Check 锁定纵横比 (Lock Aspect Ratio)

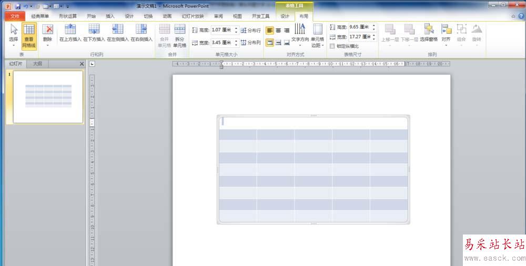pyautogui.click(x=332, y=46)
